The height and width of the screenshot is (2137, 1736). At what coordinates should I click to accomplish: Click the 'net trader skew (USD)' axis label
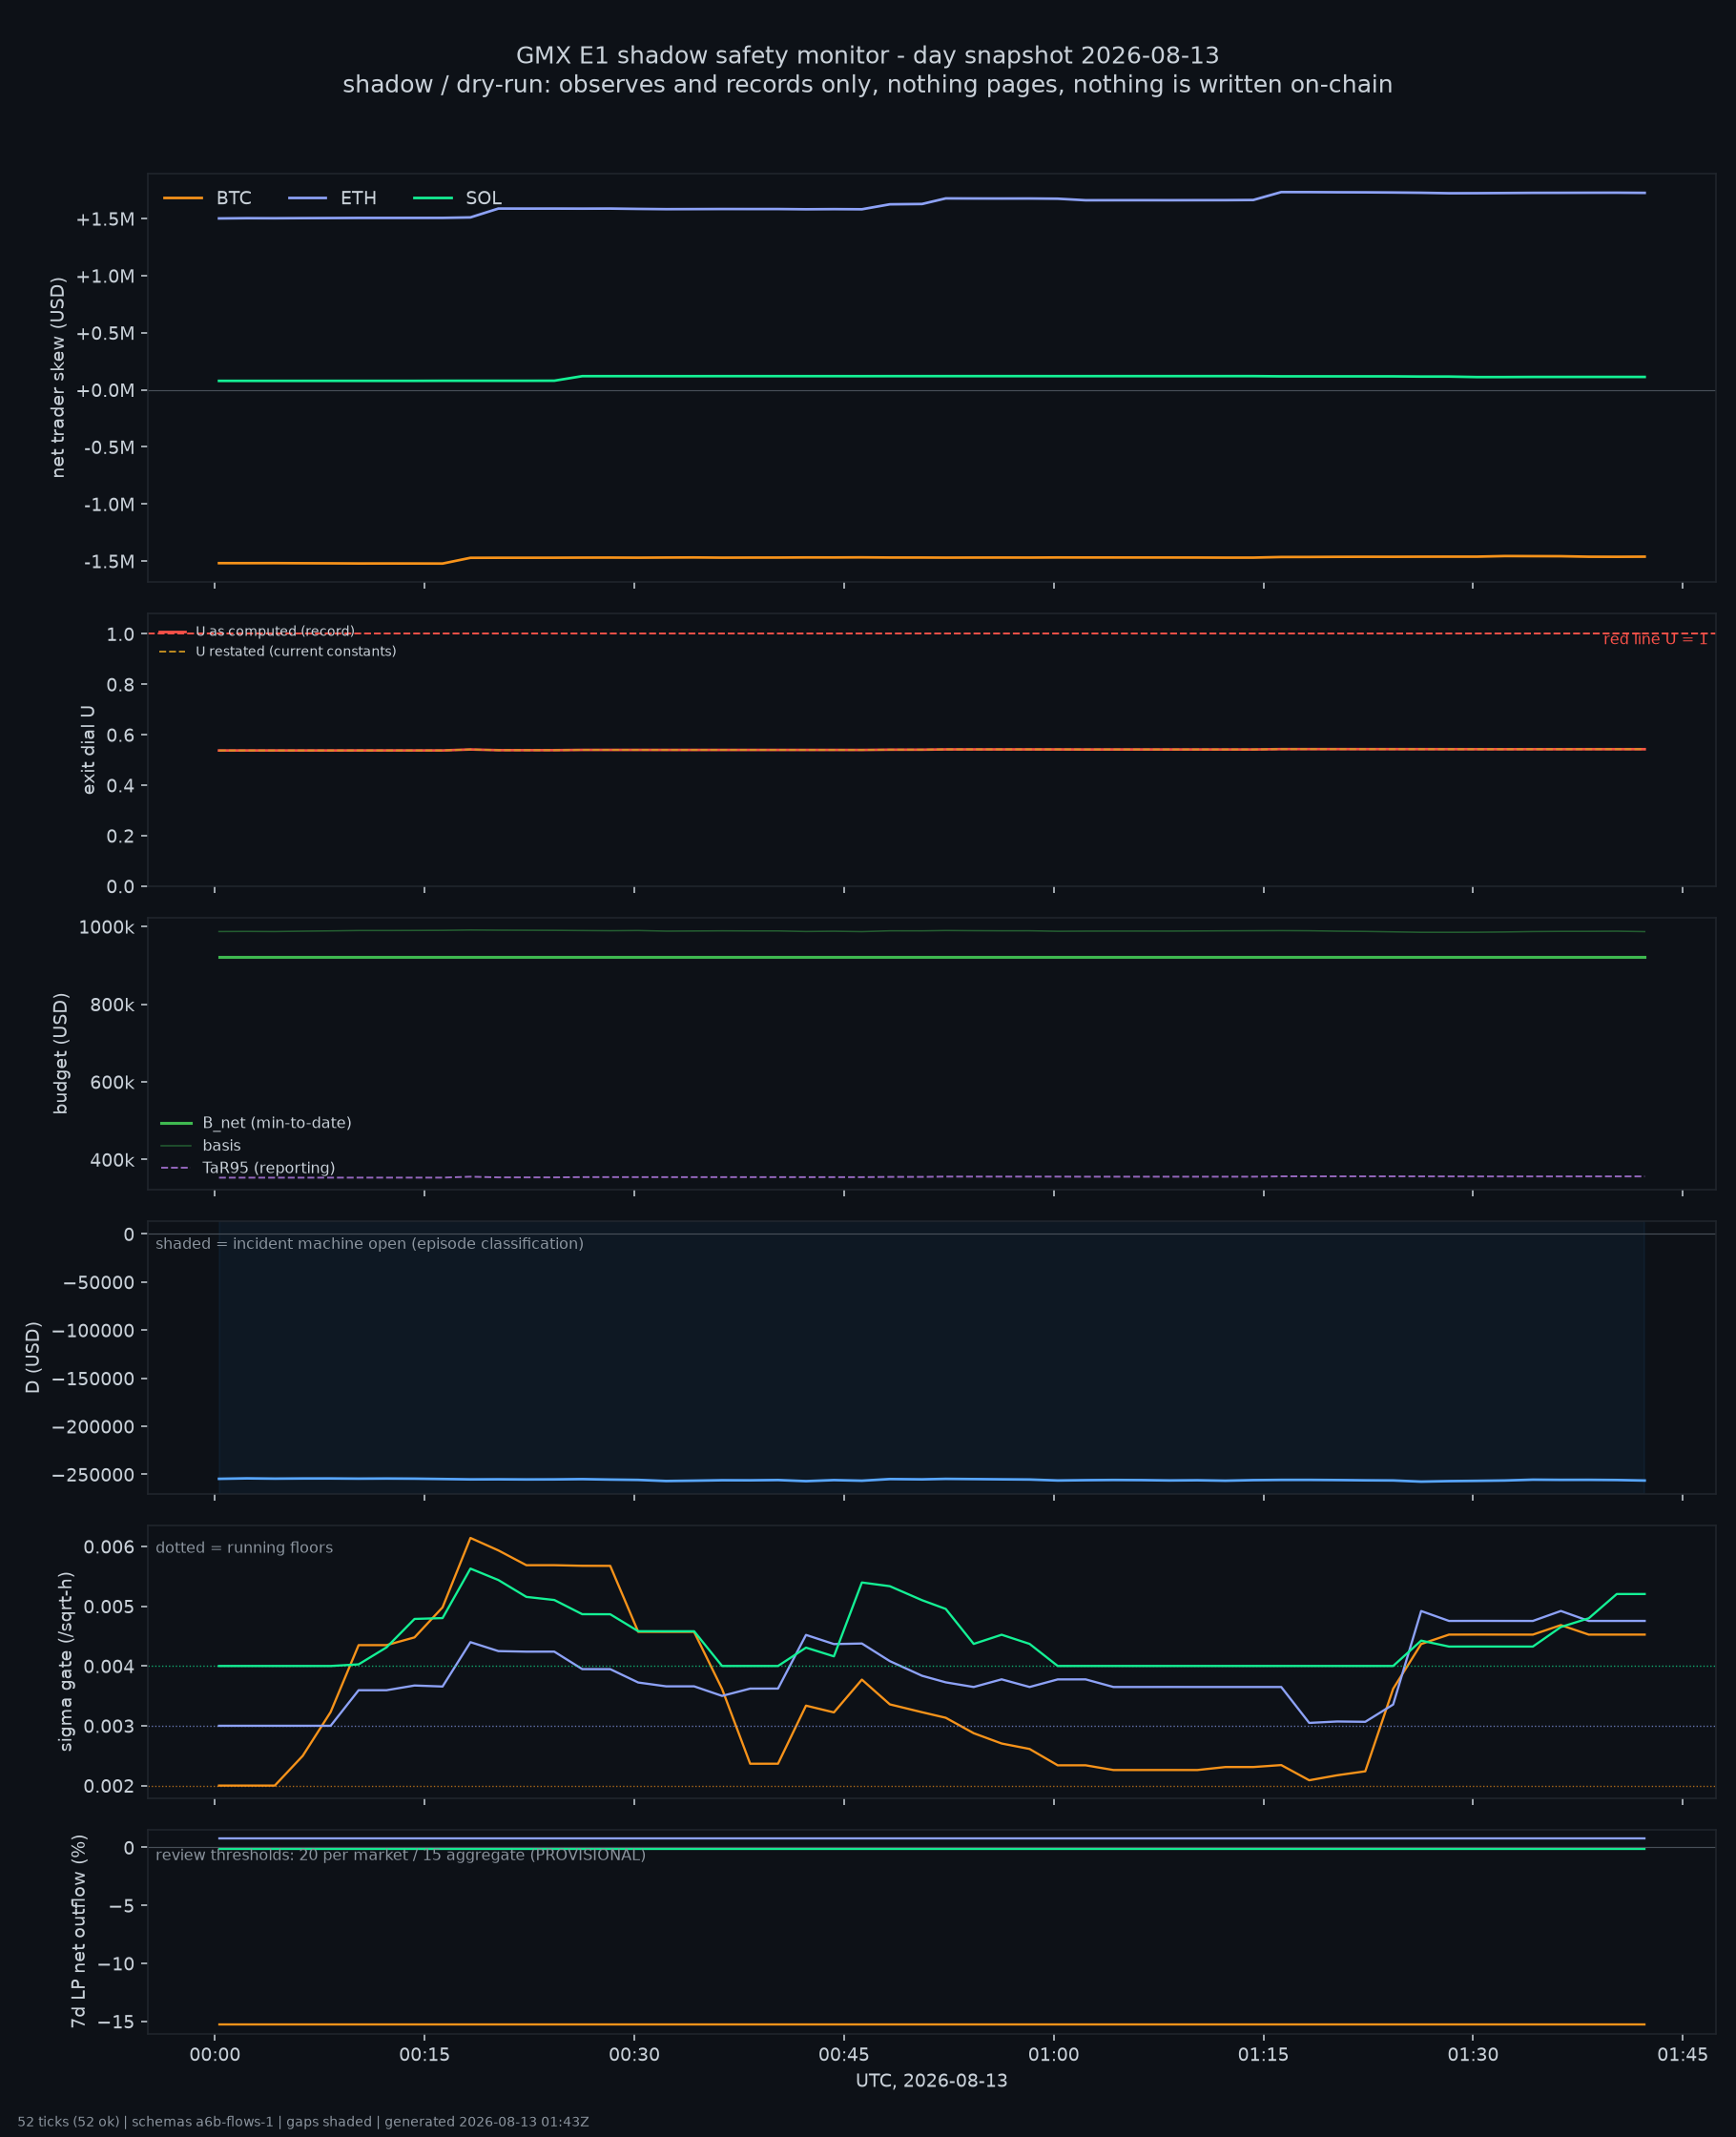pyautogui.click(x=58, y=377)
